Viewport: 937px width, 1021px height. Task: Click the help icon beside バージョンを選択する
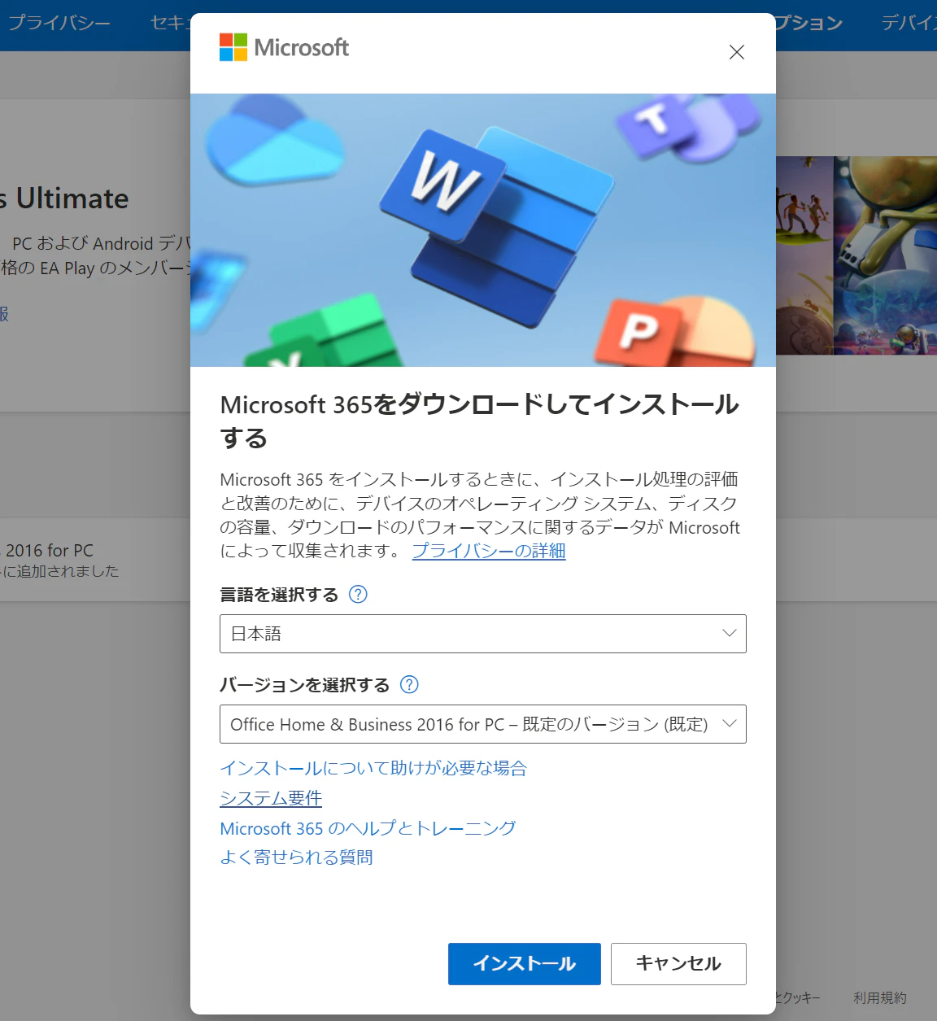tap(410, 684)
